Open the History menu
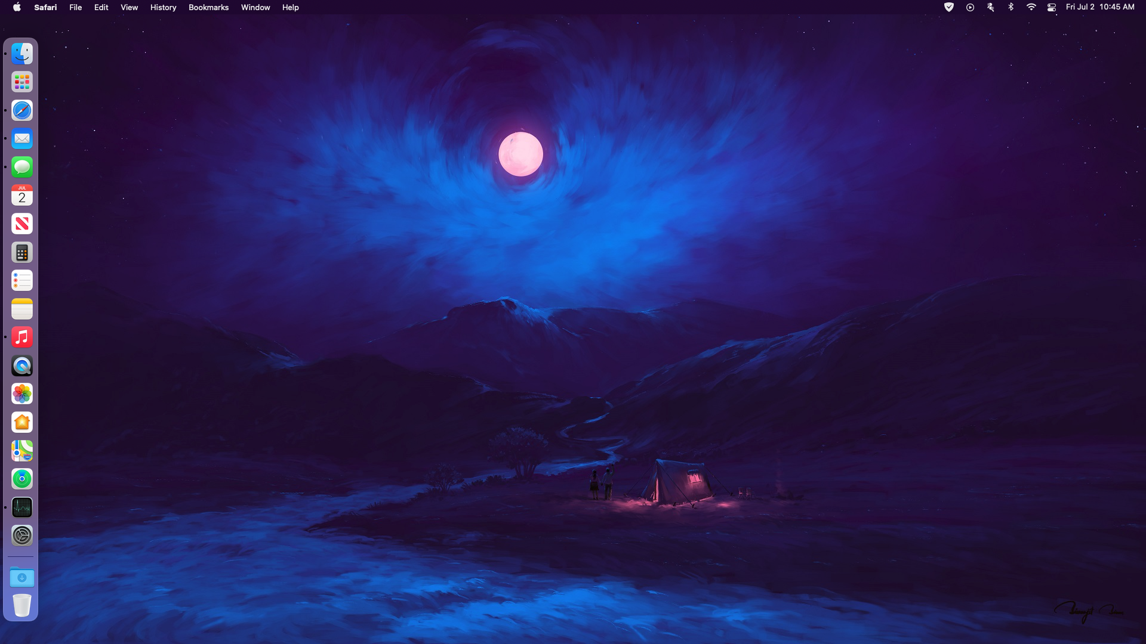1146x644 pixels. click(x=163, y=7)
